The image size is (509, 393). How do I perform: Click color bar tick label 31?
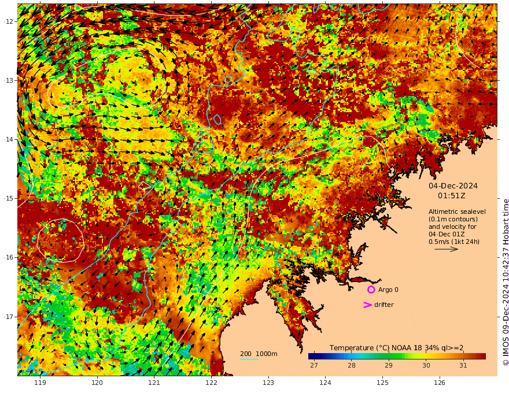463,365
